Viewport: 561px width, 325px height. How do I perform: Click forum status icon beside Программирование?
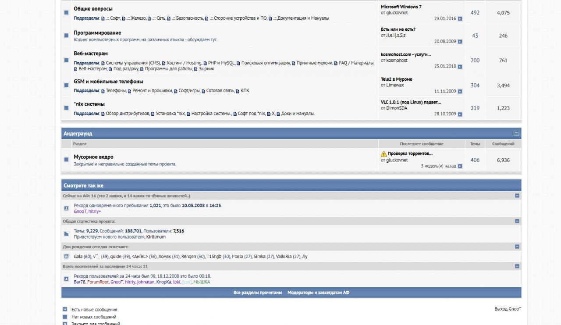(x=66, y=36)
